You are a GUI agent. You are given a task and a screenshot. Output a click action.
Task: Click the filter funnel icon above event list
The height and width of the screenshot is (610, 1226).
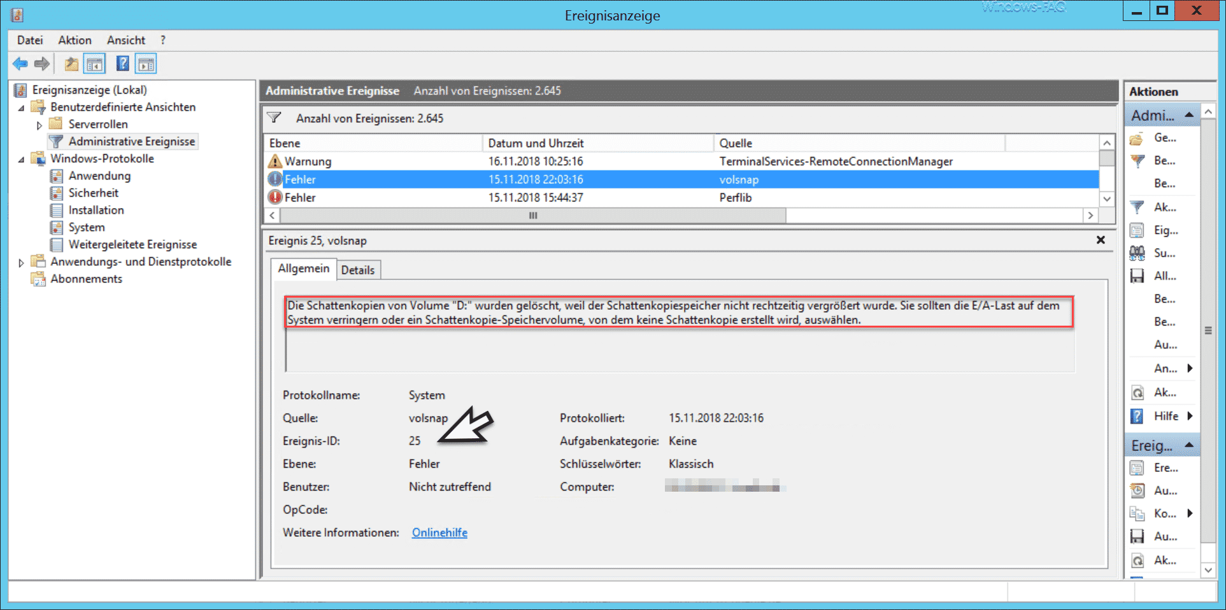(274, 118)
